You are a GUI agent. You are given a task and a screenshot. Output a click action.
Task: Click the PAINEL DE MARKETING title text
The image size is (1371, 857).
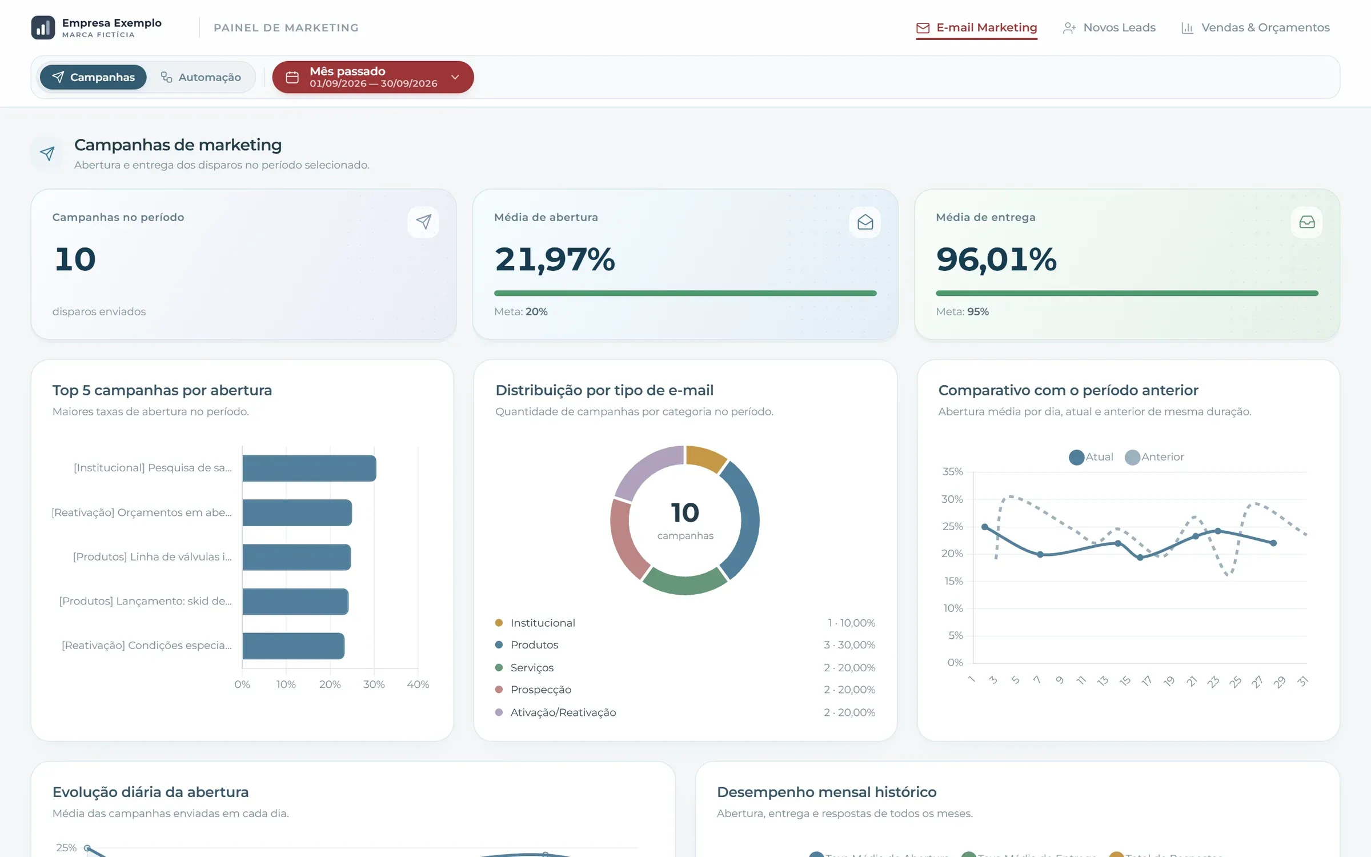pos(286,28)
